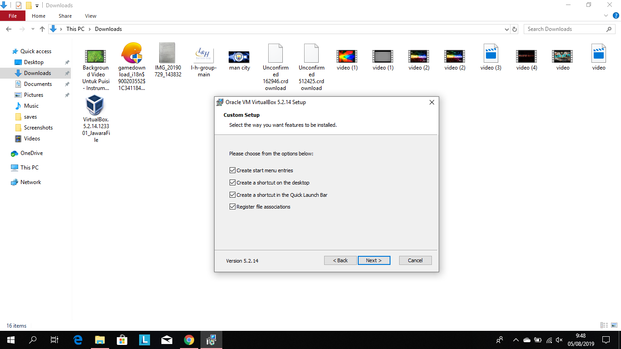Click the Next button in VirtualBox Setup

374,260
